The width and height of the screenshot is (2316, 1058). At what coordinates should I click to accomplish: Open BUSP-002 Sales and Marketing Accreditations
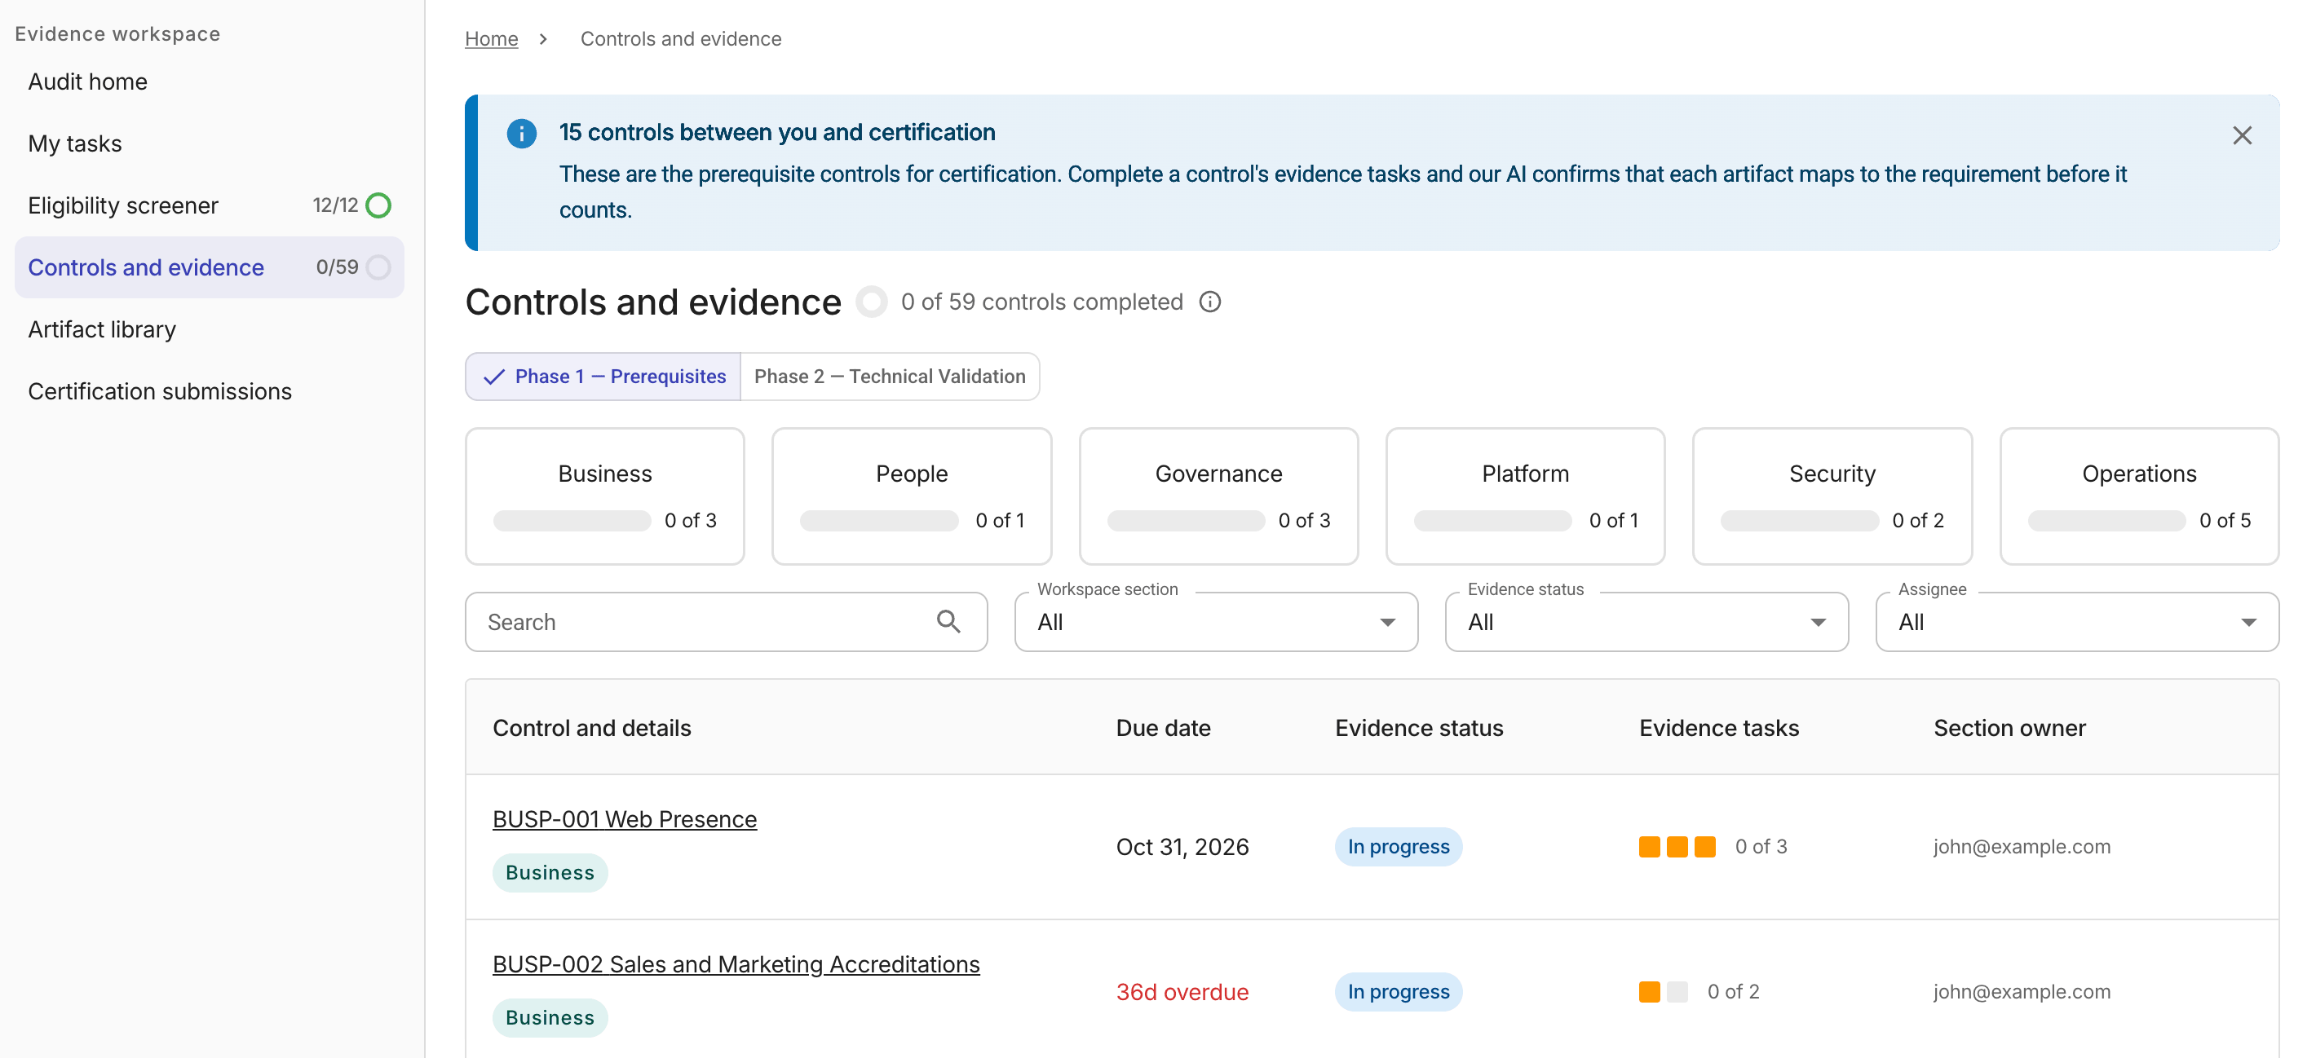[x=736, y=963]
